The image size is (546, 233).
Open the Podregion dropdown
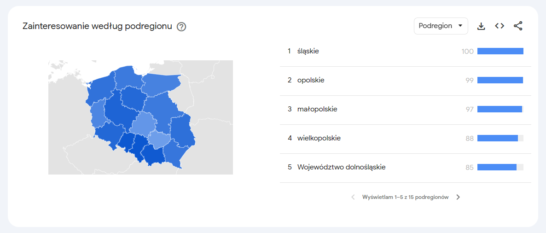[441, 26]
